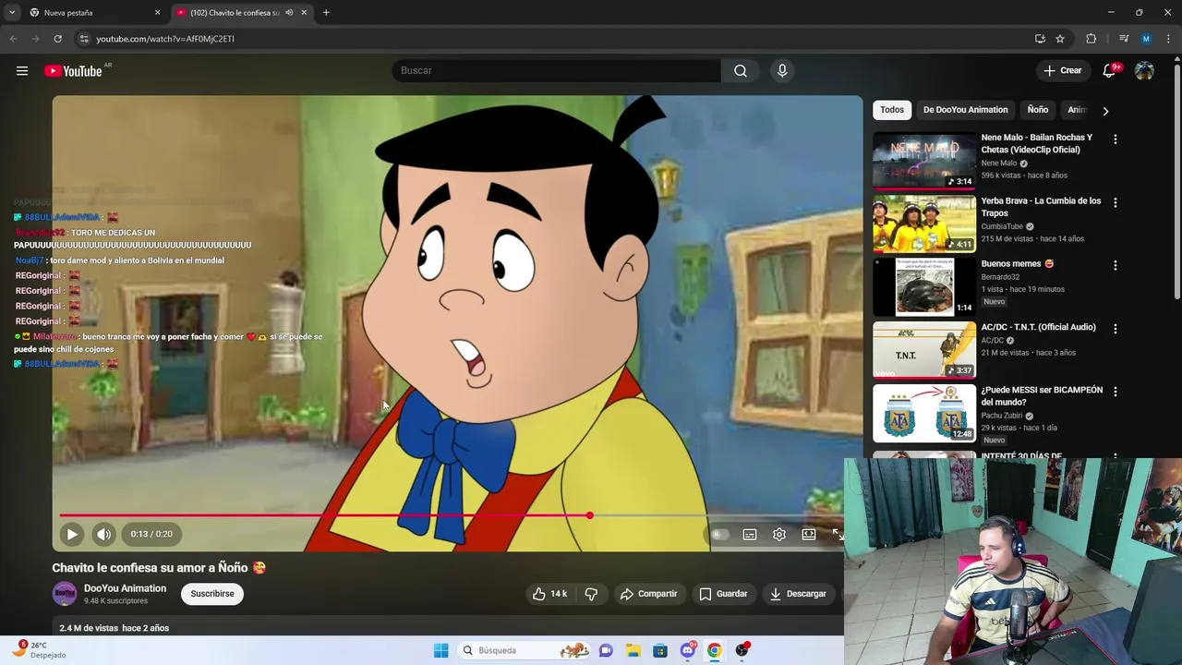The height and width of the screenshot is (665, 1182).
Task: Open the browser extensions puzzle icon
Action: tap(1092, 39)
